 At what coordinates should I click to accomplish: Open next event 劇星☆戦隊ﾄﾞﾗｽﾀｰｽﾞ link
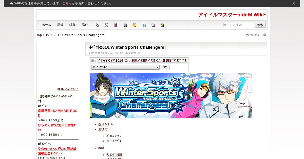tap(159, 61)
